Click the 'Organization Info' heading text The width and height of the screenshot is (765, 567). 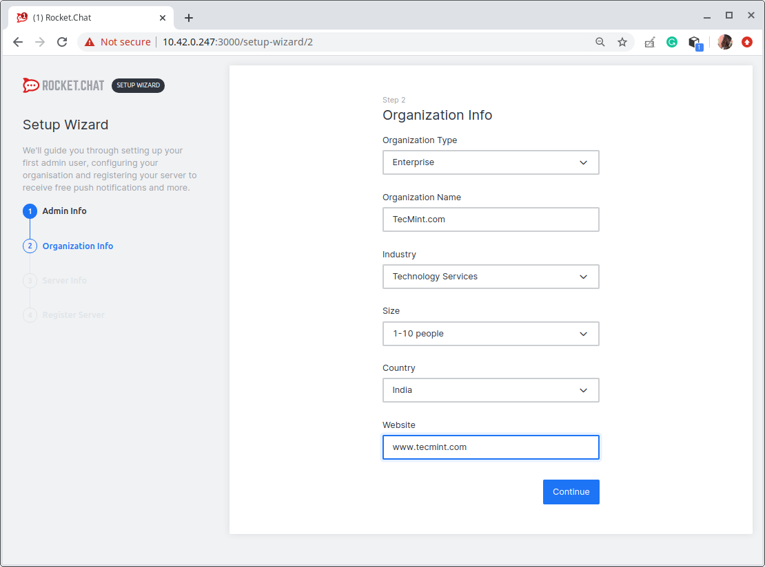tap(437, 115)
